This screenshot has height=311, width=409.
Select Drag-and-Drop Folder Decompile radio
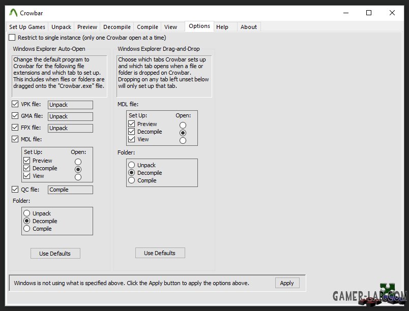[x=131, y=172]
